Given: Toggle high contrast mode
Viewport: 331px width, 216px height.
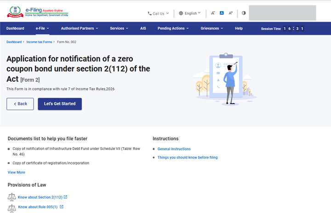Looking at the screenshot, I should [x=244, y=13].
